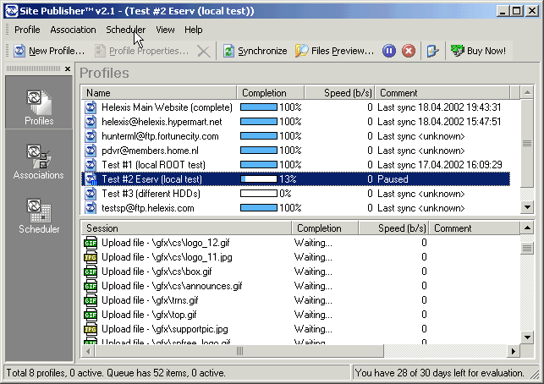Open the Scheduler menu

(x=125, y=30)
